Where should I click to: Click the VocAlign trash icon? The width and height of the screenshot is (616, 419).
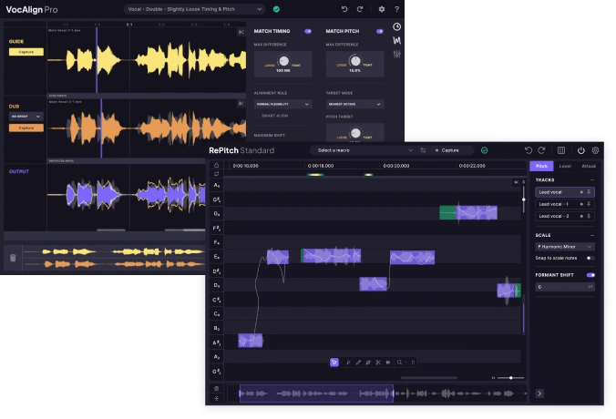click(13, 258)
